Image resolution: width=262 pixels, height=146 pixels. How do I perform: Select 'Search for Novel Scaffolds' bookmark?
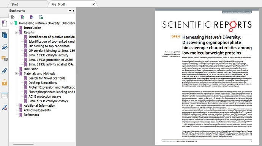(47, 78)
